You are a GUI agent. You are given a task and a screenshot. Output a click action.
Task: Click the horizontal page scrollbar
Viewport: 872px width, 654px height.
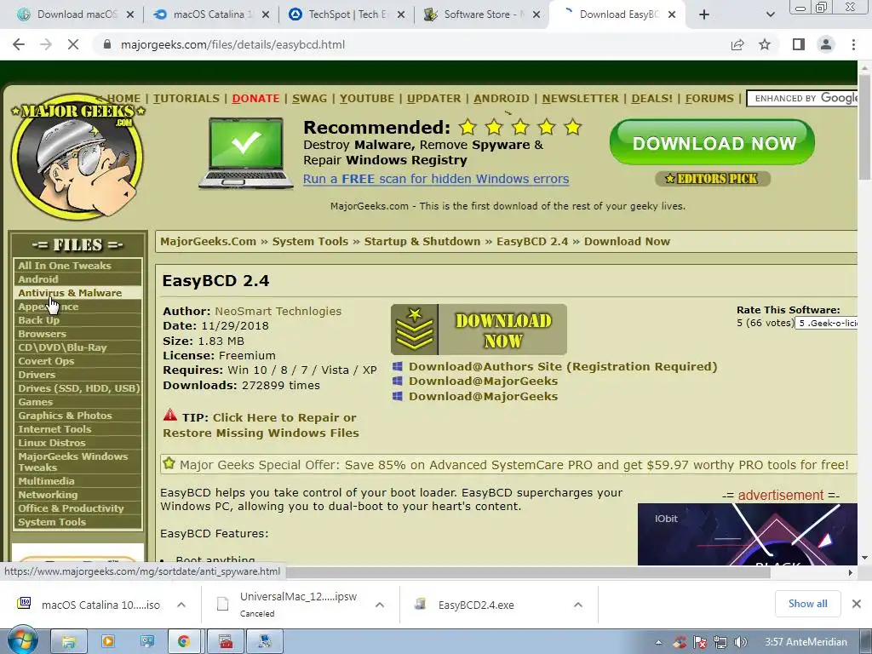(528, 572)
